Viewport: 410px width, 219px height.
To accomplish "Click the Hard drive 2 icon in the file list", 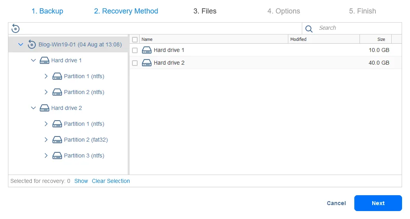I will point(147,63).
